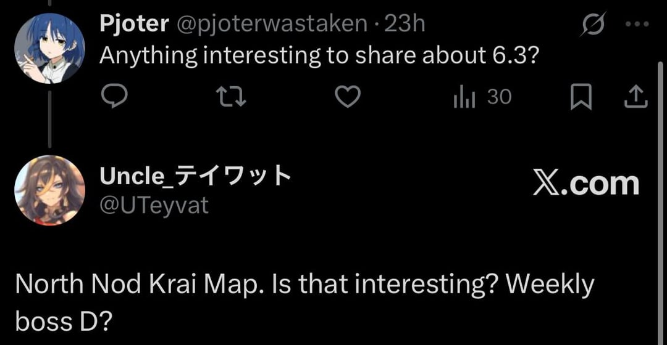Screen dimensions: 667x345
Task: Open the @pjoterwastaken handle link
Action: click(x=272, y=24)
